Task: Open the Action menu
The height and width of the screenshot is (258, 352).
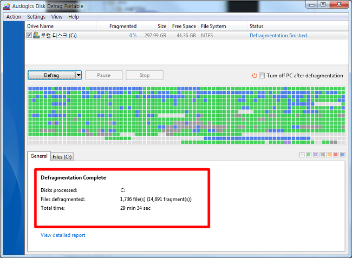Action: tap(14, 17)
